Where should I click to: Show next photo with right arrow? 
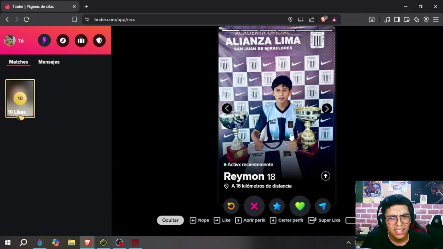[327, 109]
